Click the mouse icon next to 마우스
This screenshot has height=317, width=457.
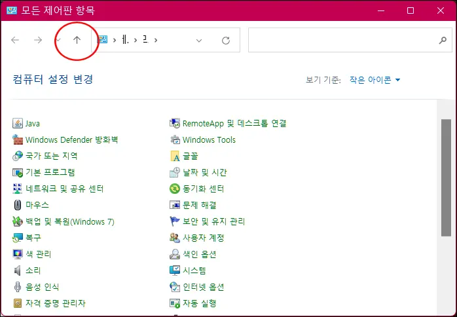18,205
